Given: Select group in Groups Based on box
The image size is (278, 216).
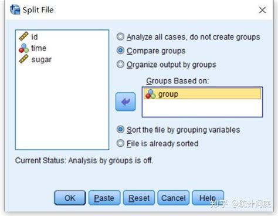Looking at the screenshot, I should tap(202, 94).
